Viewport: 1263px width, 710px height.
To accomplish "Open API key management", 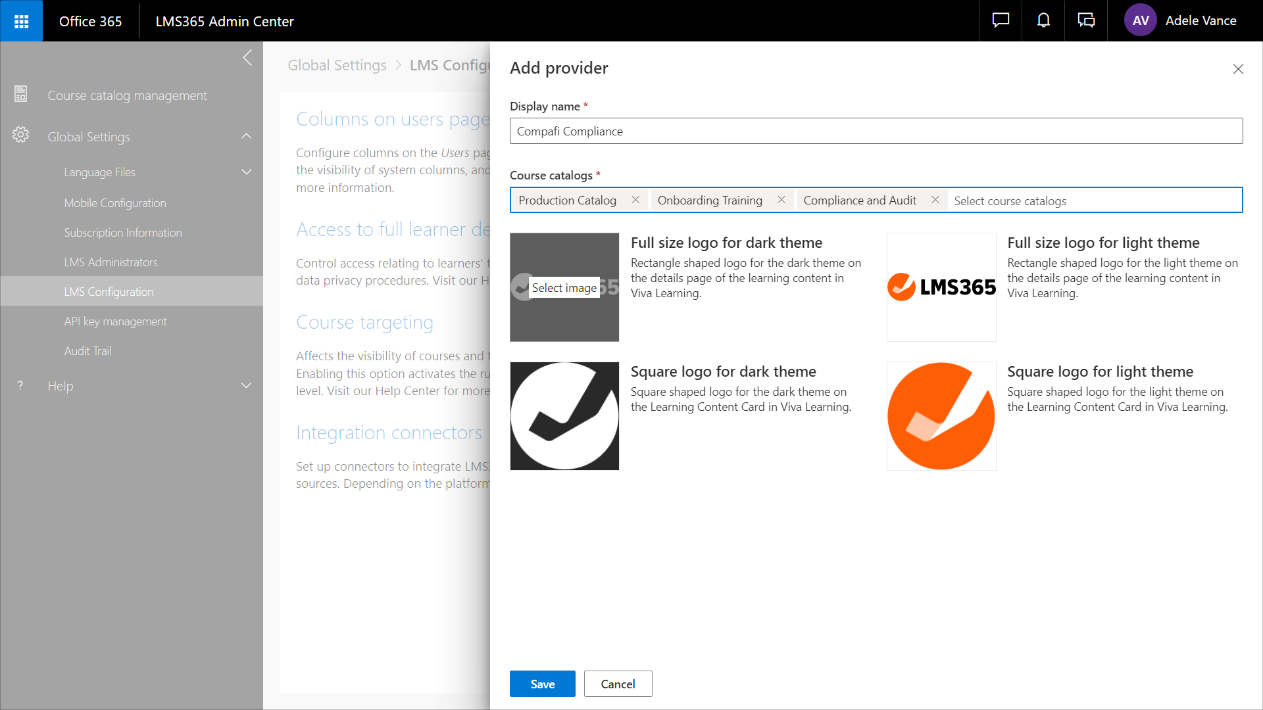I will [115, 321].
